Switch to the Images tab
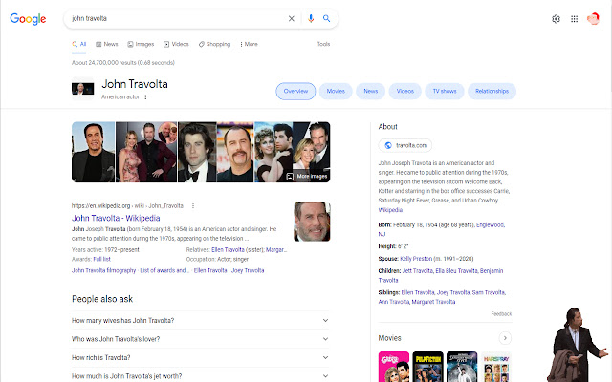612x382 pixels. click(x=141, y=44)
